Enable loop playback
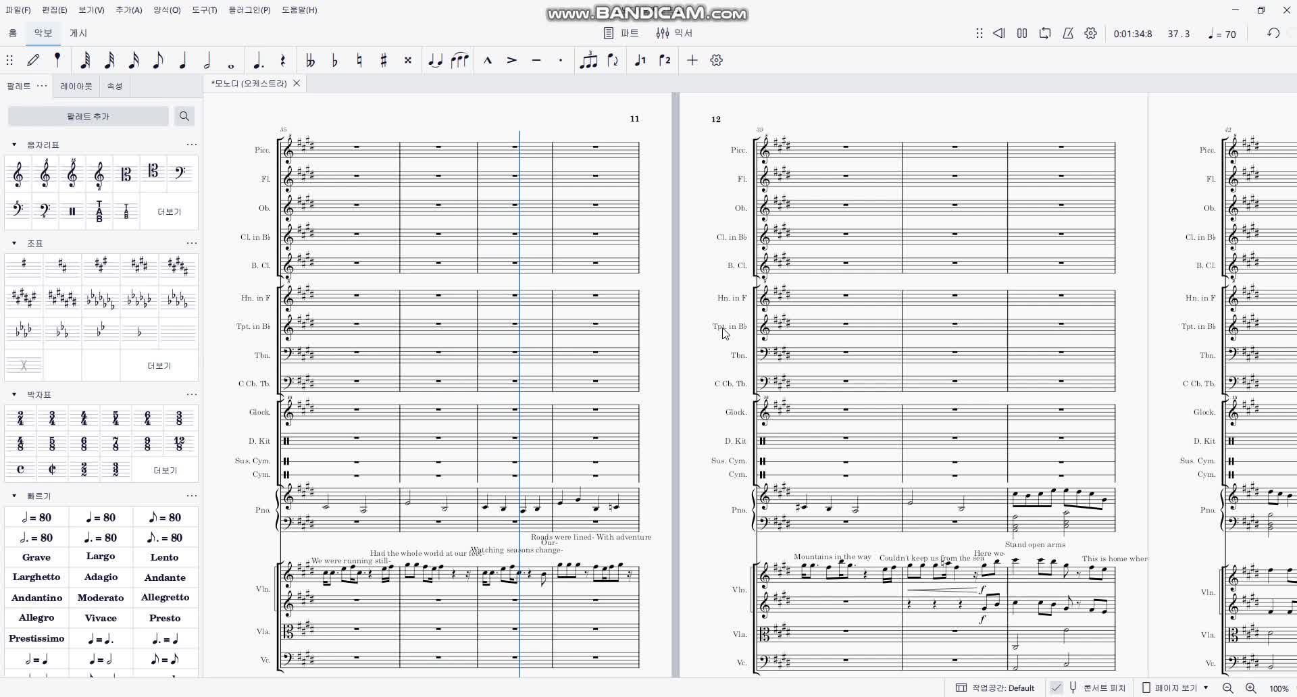 coord(1045,33)
